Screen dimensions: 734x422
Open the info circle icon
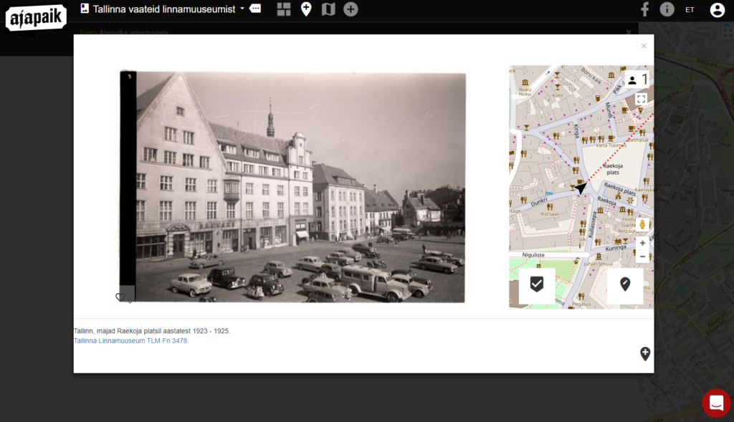click(667, 9)
